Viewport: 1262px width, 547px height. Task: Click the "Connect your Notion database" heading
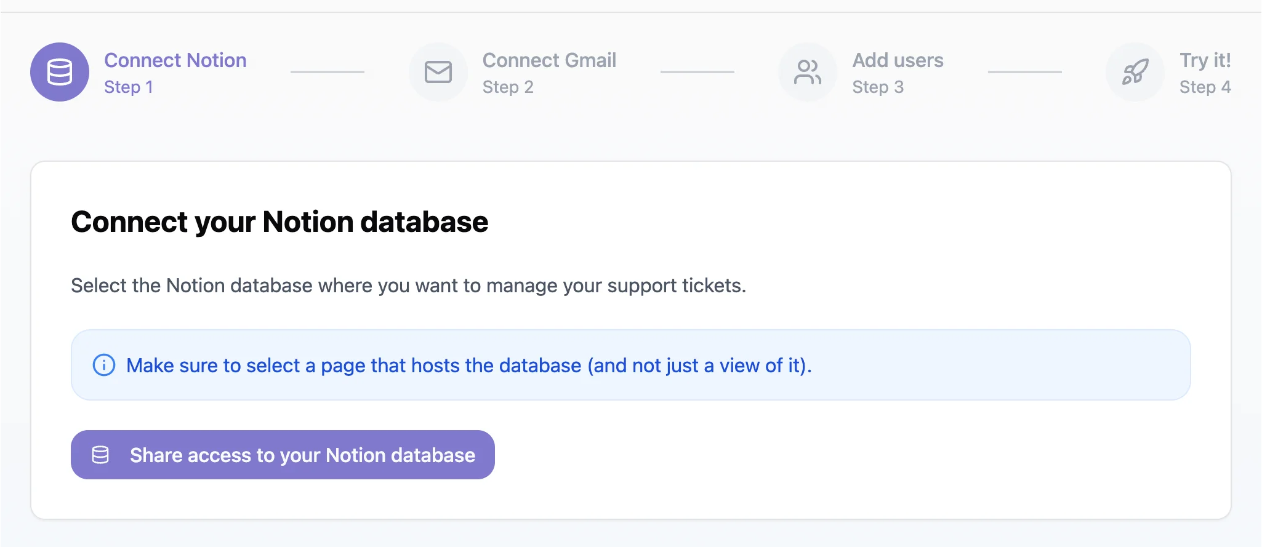click(279, 222)
